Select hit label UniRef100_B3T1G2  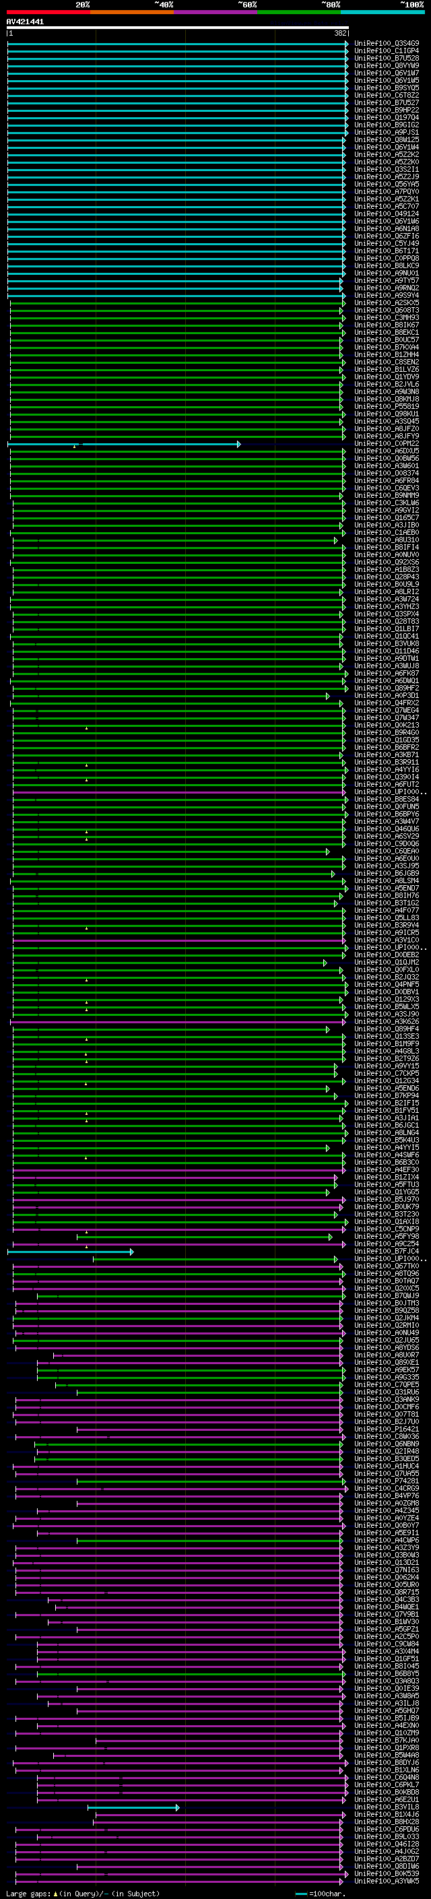[387, 903]
